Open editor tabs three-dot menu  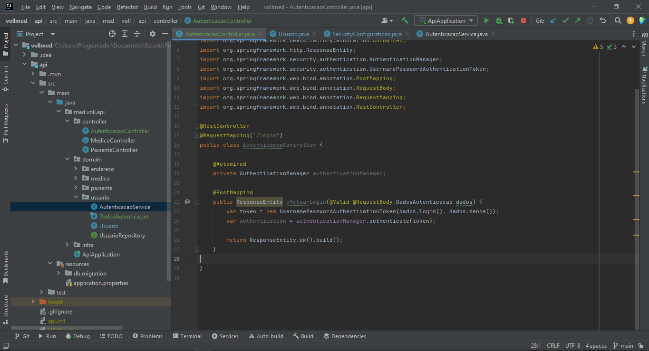[x=634, y=34]
